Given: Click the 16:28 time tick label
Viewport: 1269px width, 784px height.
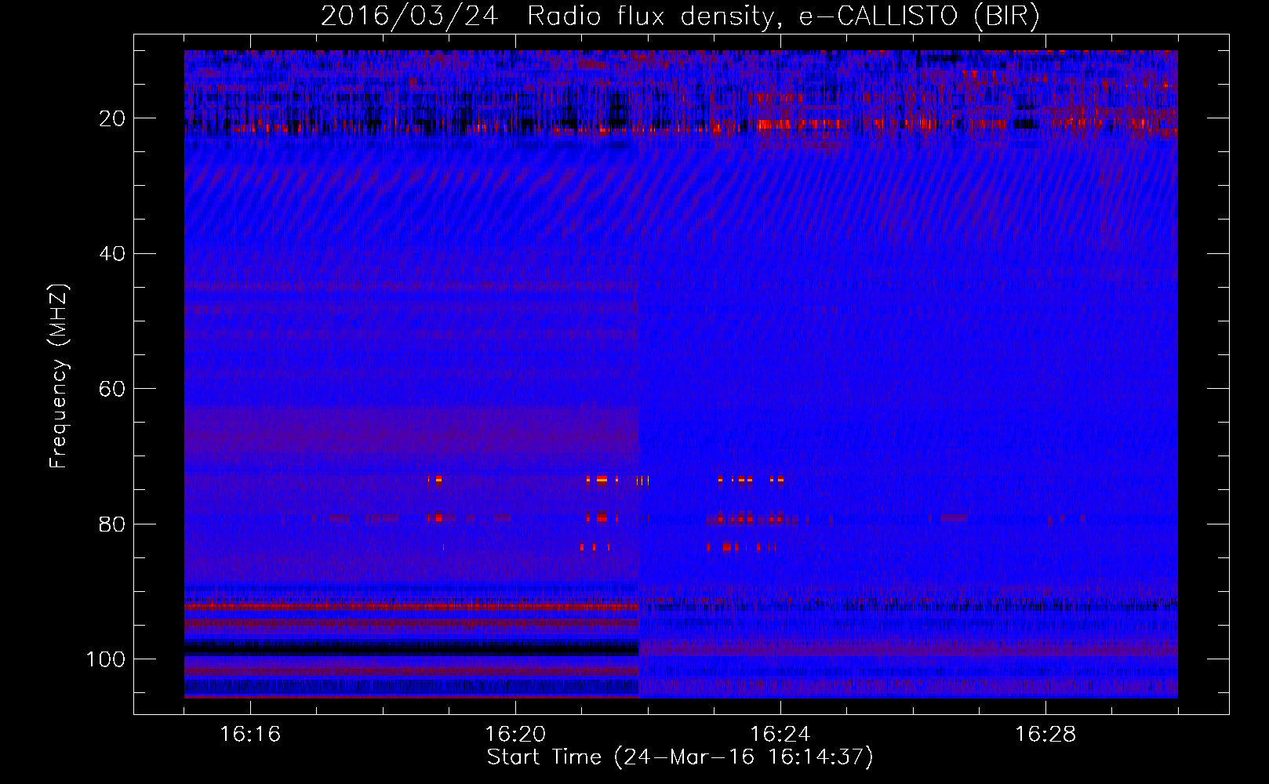Looking at the screenshot, I should pyautogui.click(x=1045, y=735).
